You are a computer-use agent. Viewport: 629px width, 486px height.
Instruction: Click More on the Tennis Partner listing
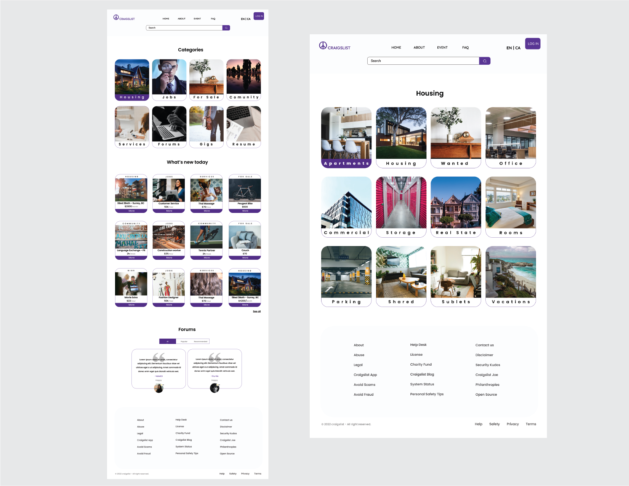tap(207, 257)
